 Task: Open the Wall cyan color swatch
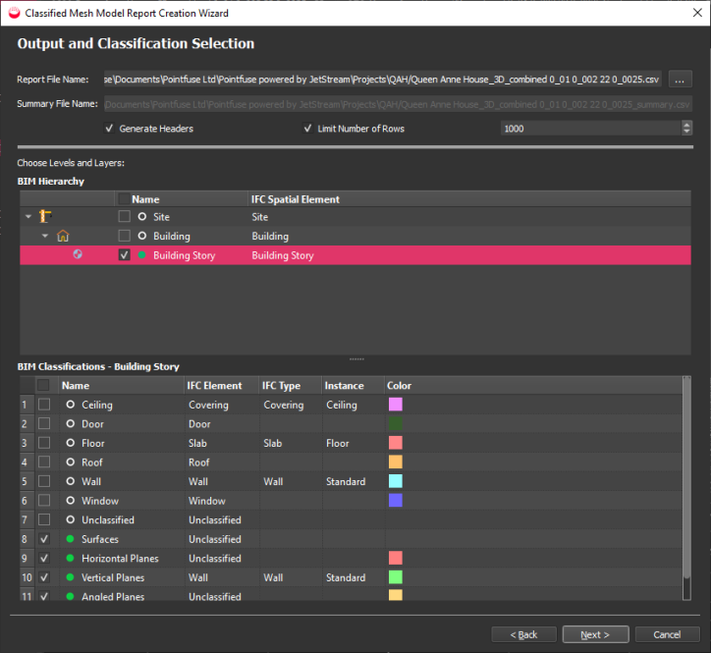click(396, 481)
